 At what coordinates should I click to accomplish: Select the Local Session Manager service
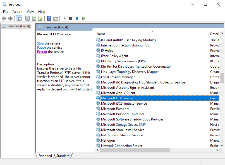pos(118,77)
